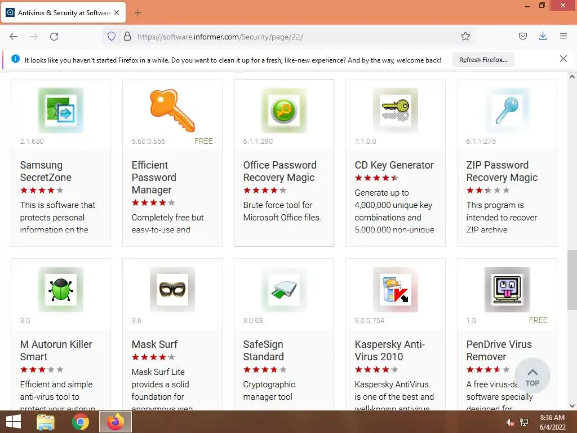
Task: Launch Google Chrome from the taskbar
Action: click(81, 422)
